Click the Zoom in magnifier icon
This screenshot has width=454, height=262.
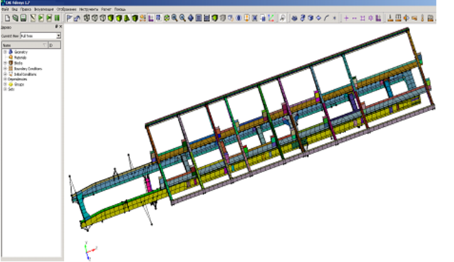(x=174, y=19)
